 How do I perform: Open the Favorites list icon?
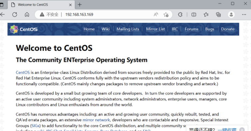point(206,15)
